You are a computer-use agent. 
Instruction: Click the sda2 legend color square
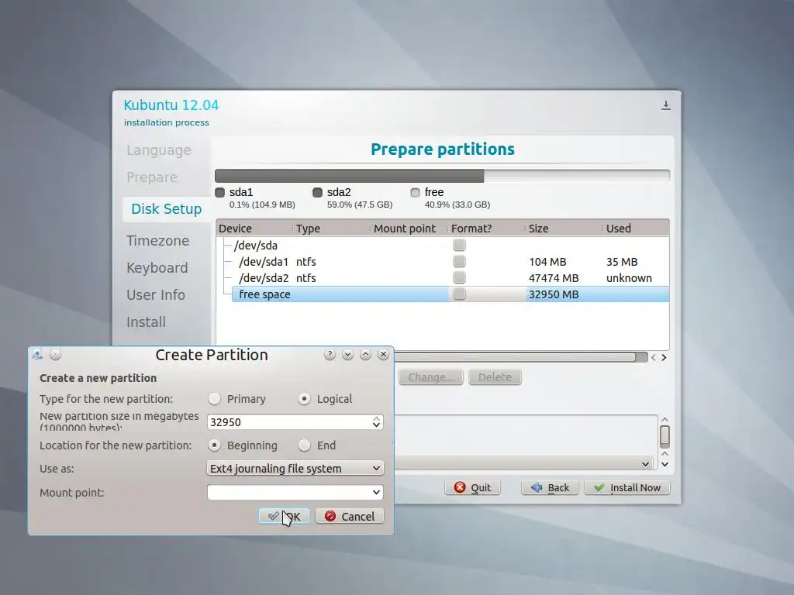click(317, 192)
